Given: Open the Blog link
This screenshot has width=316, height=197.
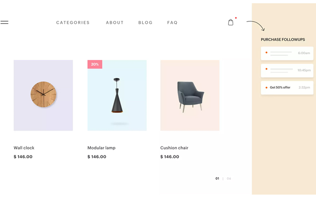Looking at the screenshot, I should click(x=145, y=22).
